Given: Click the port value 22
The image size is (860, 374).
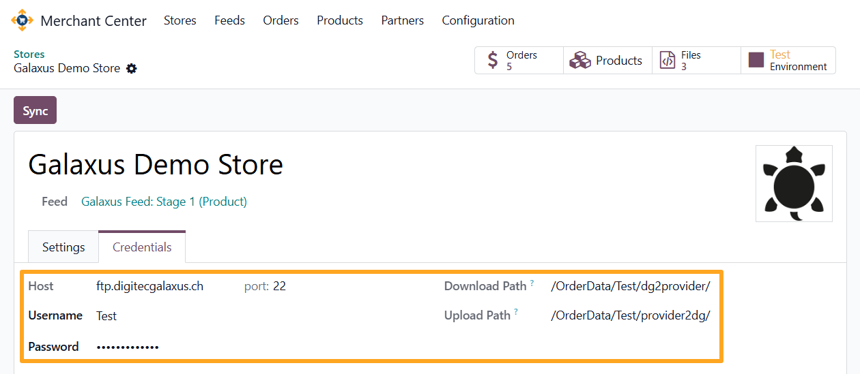Looking at the screenshot, I should 279,286.
